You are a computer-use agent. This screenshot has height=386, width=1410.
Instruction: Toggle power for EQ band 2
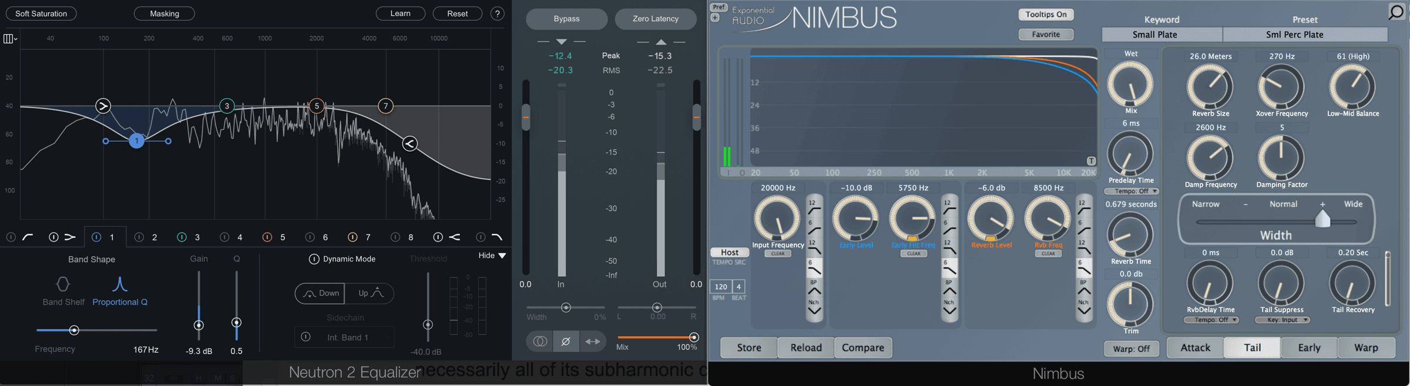(x=139, y=237)
